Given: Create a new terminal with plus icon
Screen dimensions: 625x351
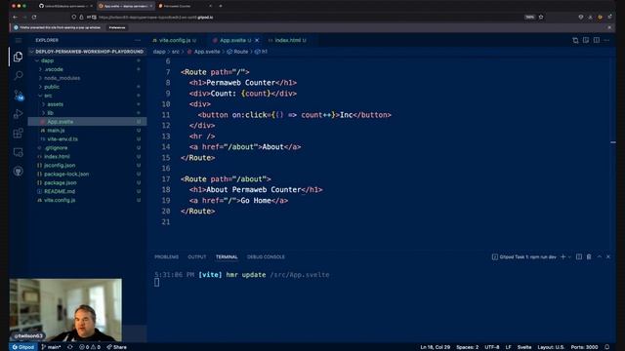Looking at the screenshot, I should pyautogui.click(x=562, y=257).
